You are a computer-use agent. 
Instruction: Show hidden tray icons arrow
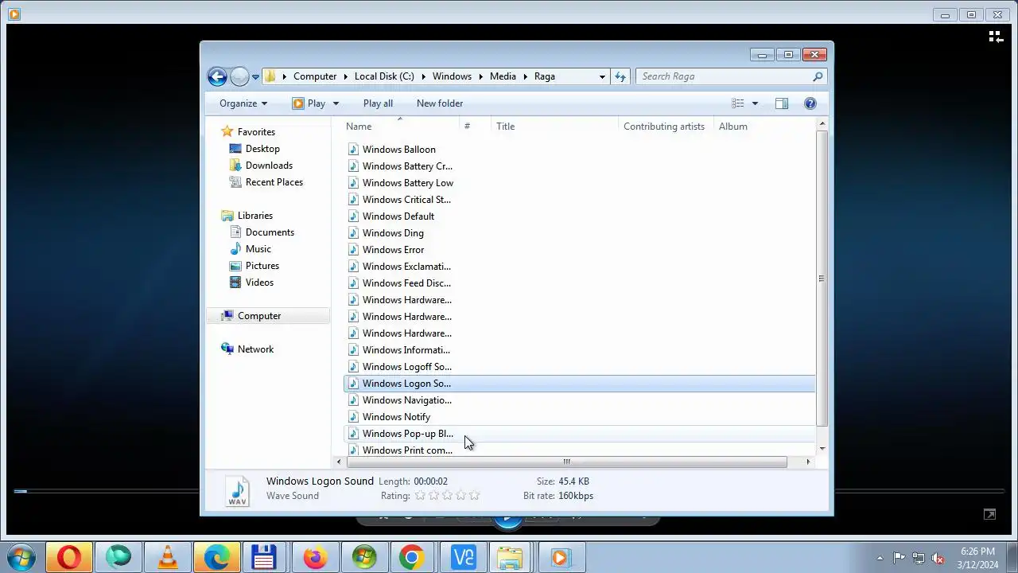click(880, 558)
